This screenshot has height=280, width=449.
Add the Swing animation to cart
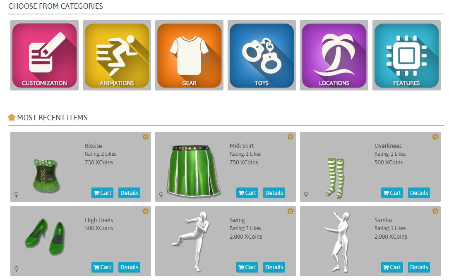tap(247, 267)
